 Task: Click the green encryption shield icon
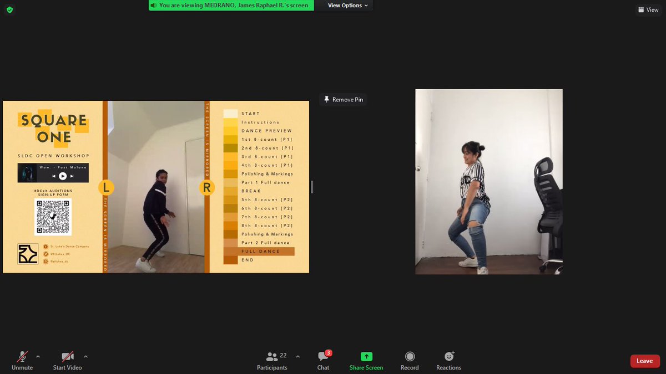coord(9,9)
